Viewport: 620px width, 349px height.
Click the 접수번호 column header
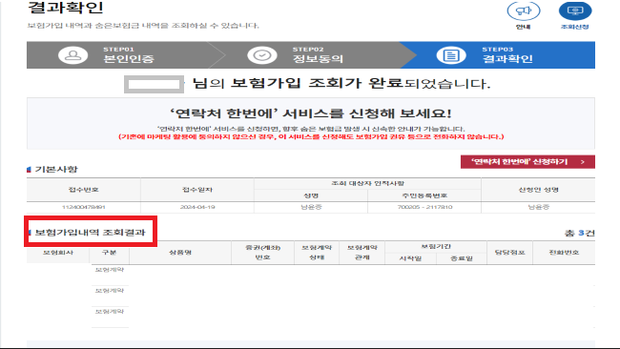point(83,190)
